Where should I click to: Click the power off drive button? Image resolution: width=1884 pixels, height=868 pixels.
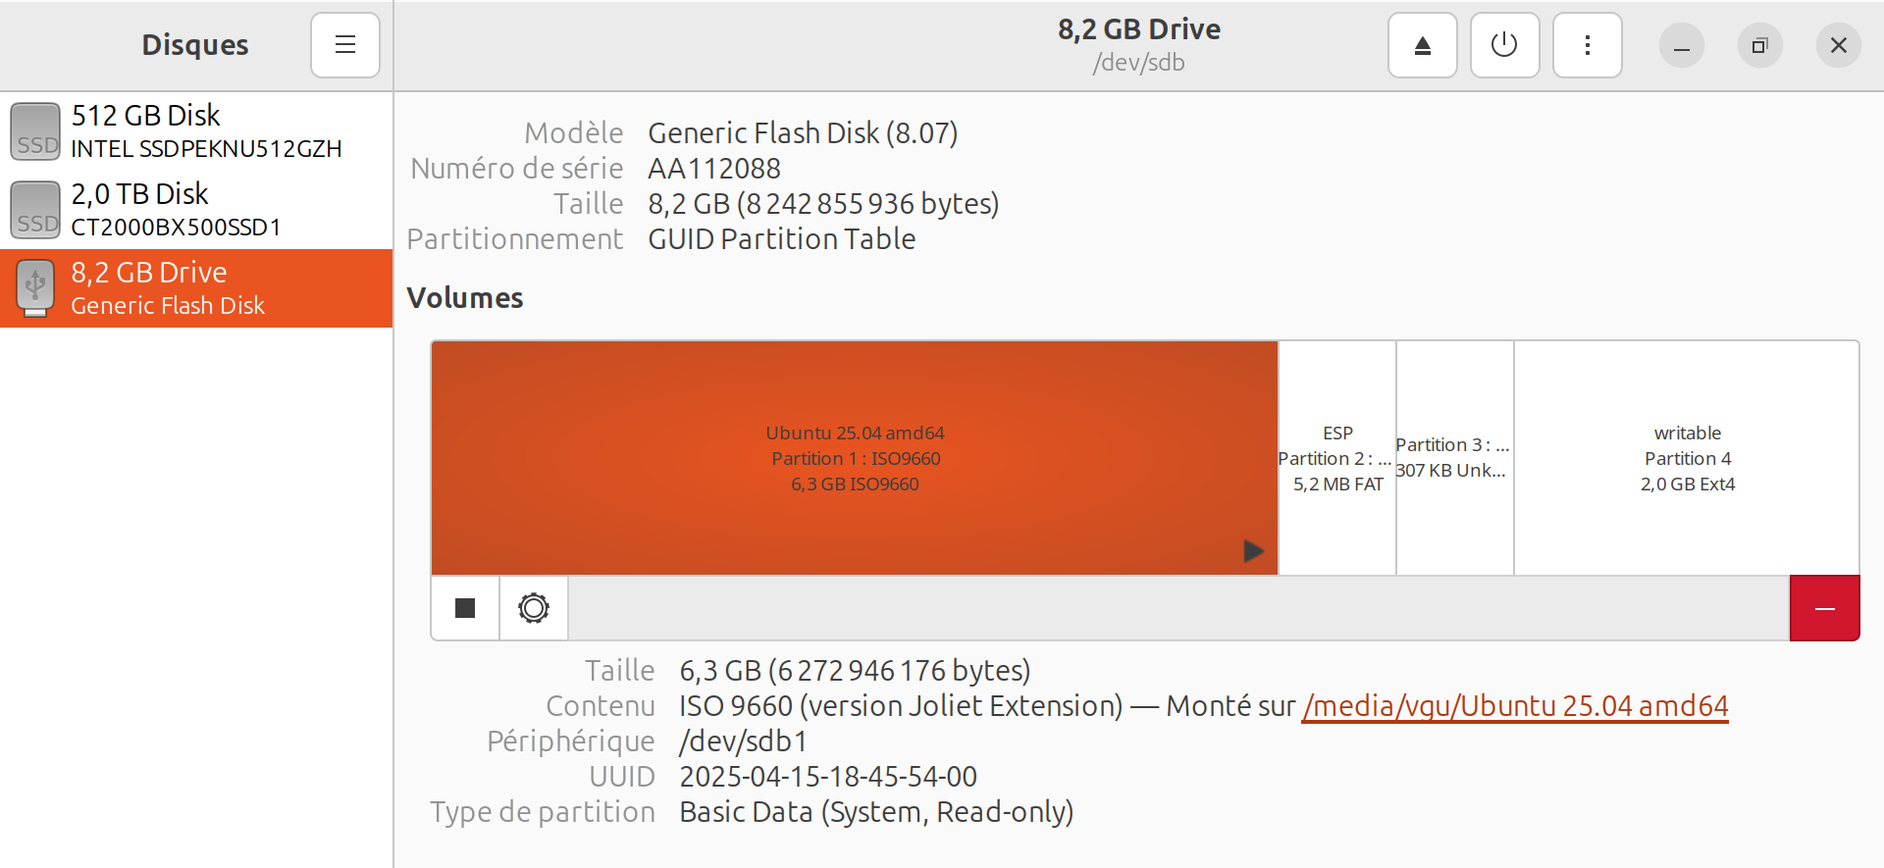tap(1504, 45)
